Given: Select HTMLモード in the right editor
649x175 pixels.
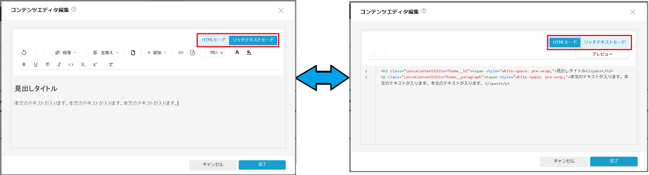Looking at the screenshot, I should 565,42.
